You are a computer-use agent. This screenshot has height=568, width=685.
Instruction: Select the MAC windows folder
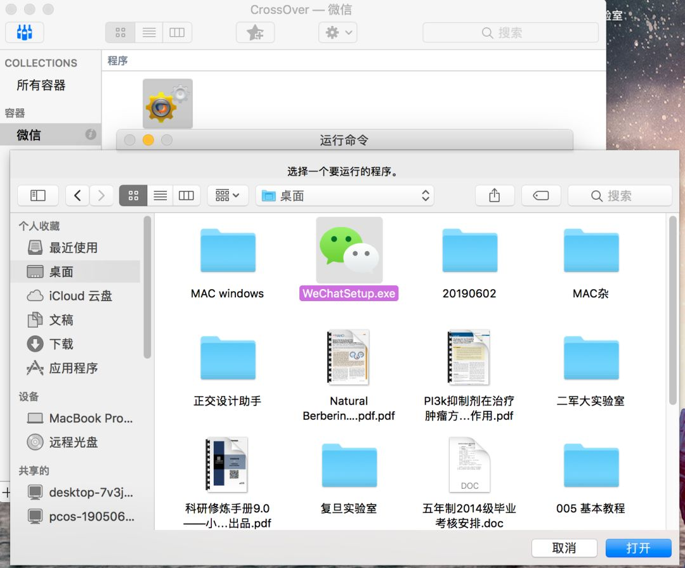coord(228,250)
